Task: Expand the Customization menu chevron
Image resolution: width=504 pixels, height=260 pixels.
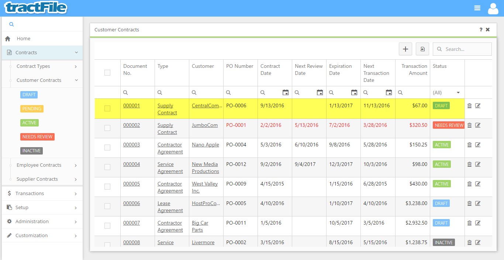Action: click(x=76, y=236)
